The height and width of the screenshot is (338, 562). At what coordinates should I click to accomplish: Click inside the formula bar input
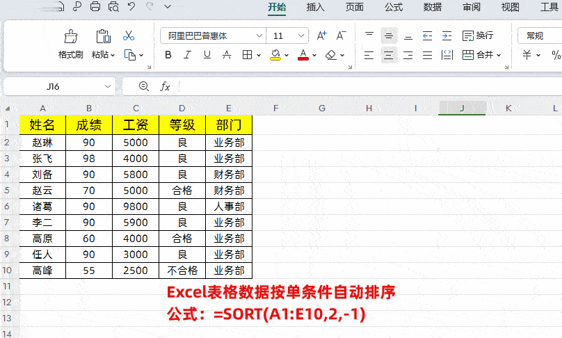click(x=369, y=86)
